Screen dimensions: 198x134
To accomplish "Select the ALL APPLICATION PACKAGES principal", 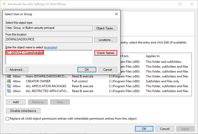I will (46, 86).
